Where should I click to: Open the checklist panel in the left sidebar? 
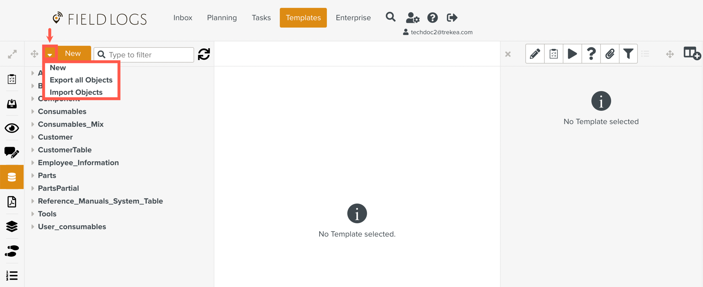12,79
